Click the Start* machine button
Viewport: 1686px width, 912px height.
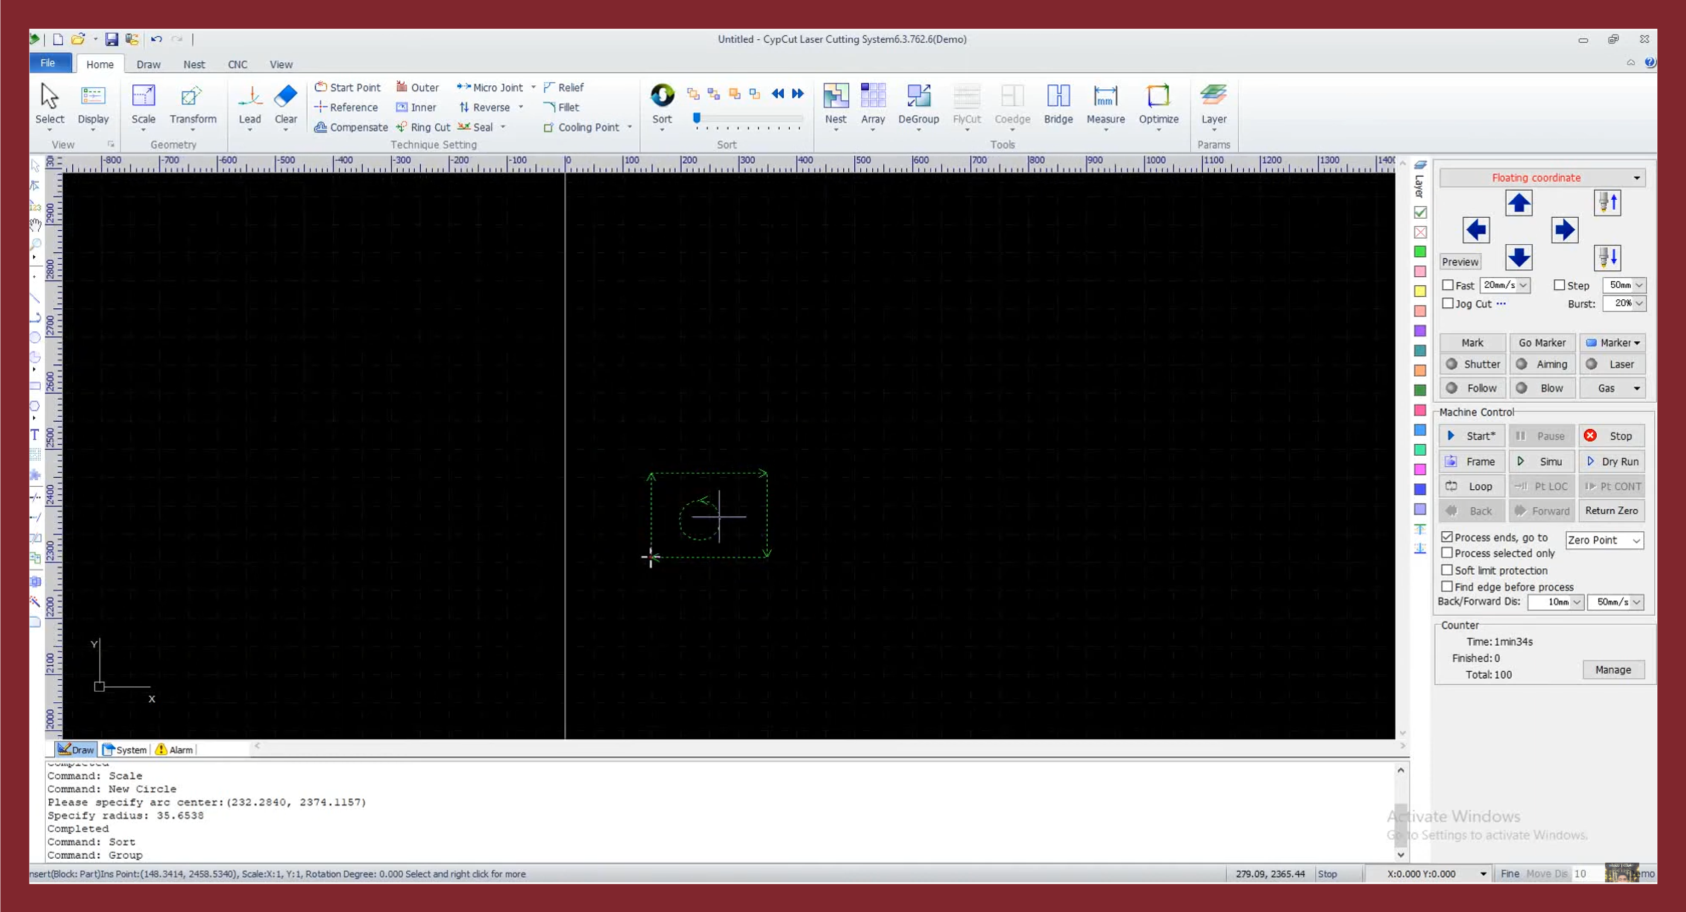[x=1472, y=436]
